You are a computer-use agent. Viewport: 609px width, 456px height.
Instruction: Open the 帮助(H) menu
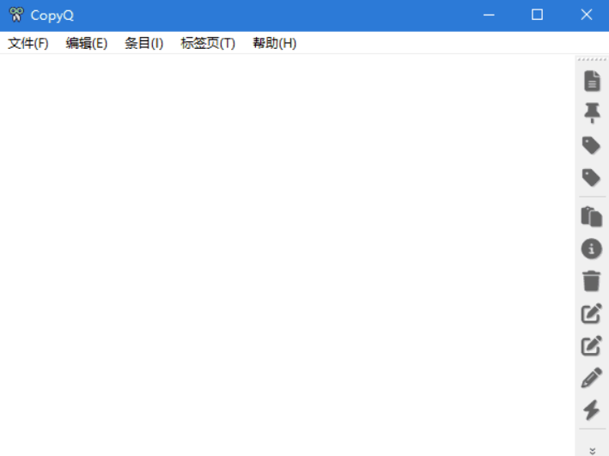pyautogui.click(x=274, y=43)
